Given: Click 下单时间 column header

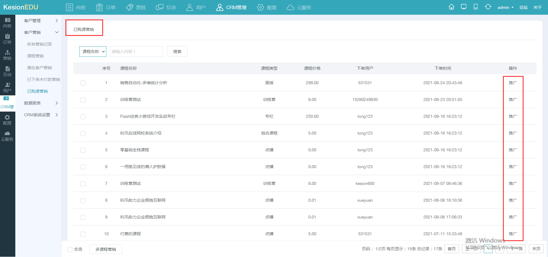Looking at the screenshot, I should point(443,68).
